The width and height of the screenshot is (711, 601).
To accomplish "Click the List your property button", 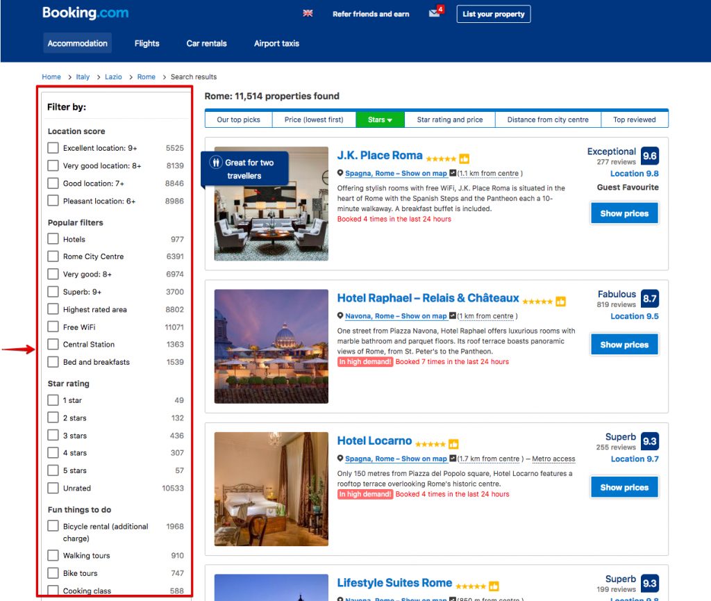I will click(x=494, y=14).
